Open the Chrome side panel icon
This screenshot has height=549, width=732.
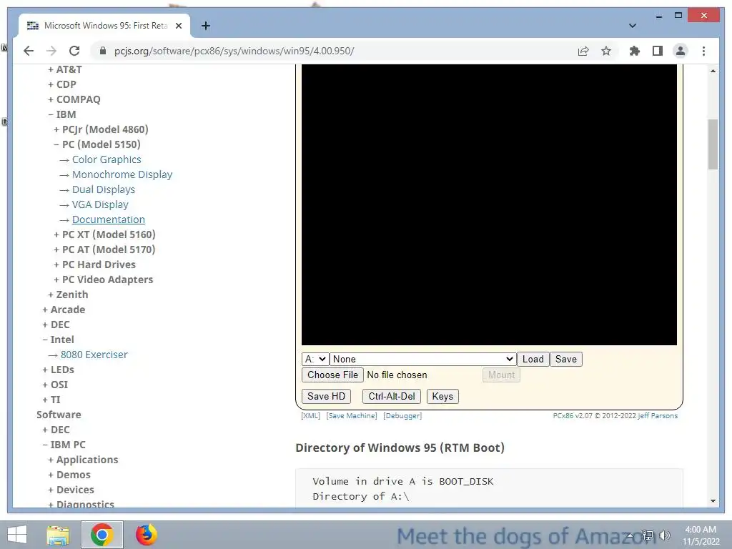(x=658, y=51)
